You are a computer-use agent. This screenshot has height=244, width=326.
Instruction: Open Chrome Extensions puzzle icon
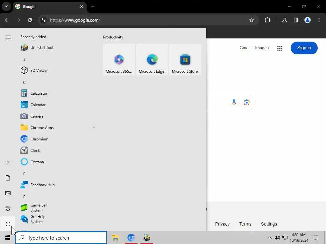(267, 20)
